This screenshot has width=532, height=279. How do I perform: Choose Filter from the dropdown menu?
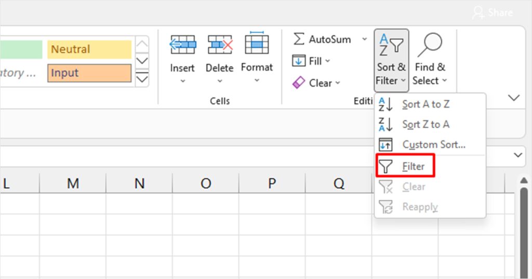pos(405,166)
